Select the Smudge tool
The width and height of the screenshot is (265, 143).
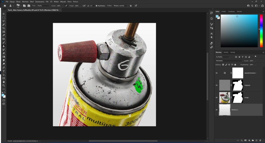(x=4, y=60)
